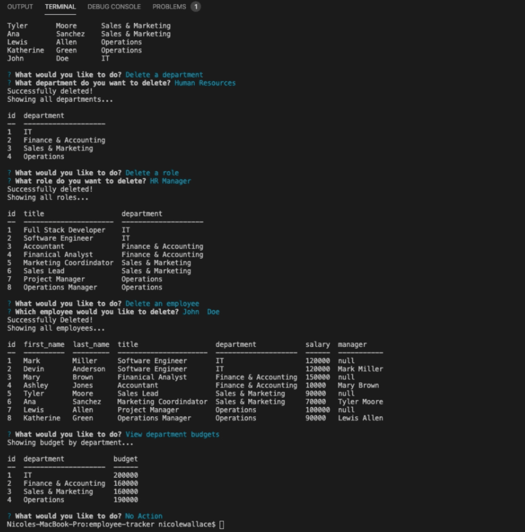Click the 'manager' column header
Screen dimensions: 525x532
point(352,345)
